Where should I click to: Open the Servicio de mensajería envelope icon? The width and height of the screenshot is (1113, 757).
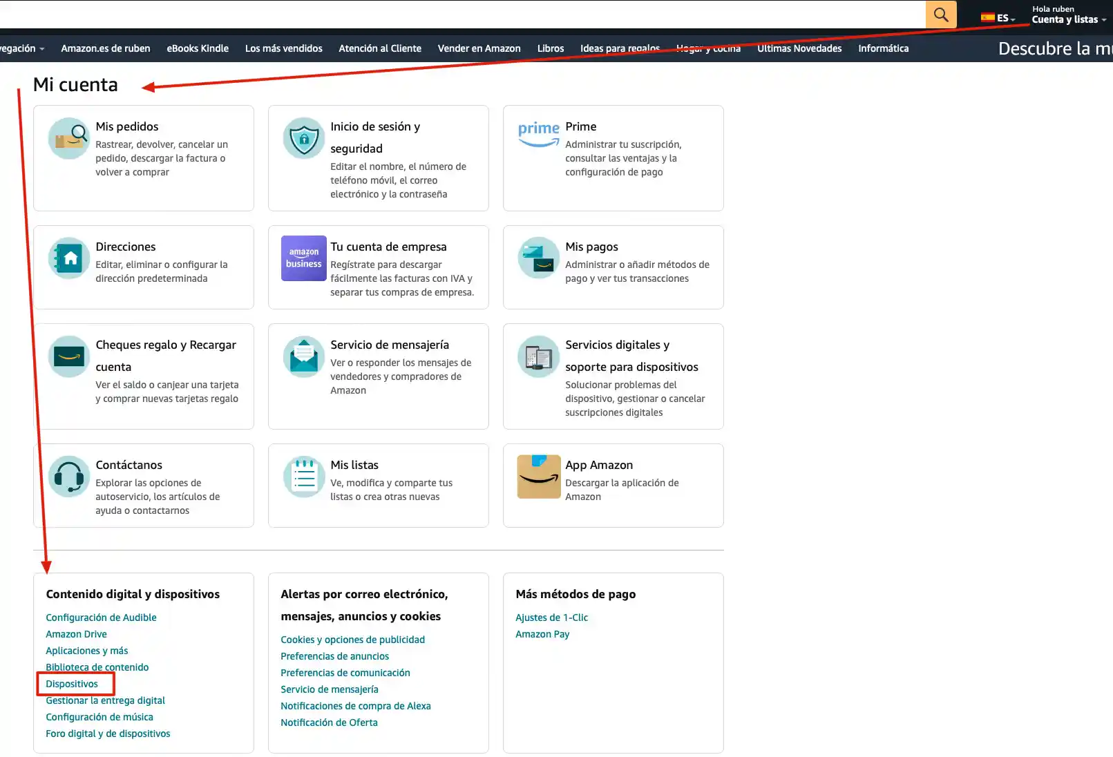304,356
